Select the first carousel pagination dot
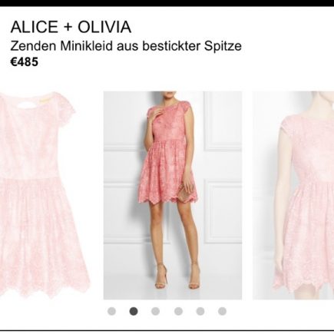The width and height of the screenshot is (334, 334). [x=111, y=311]
